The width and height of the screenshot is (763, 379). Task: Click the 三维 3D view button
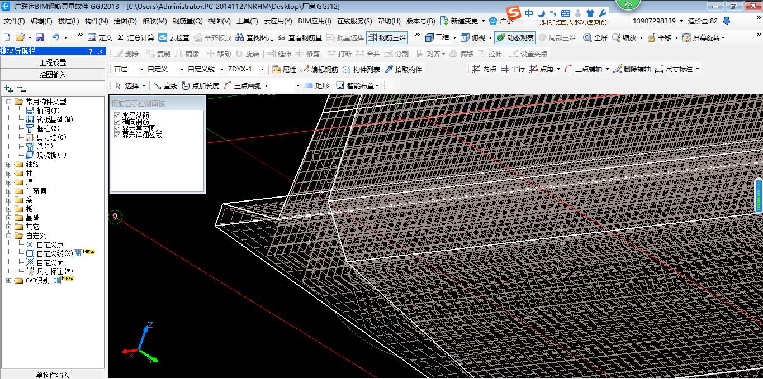coord(437,37)
